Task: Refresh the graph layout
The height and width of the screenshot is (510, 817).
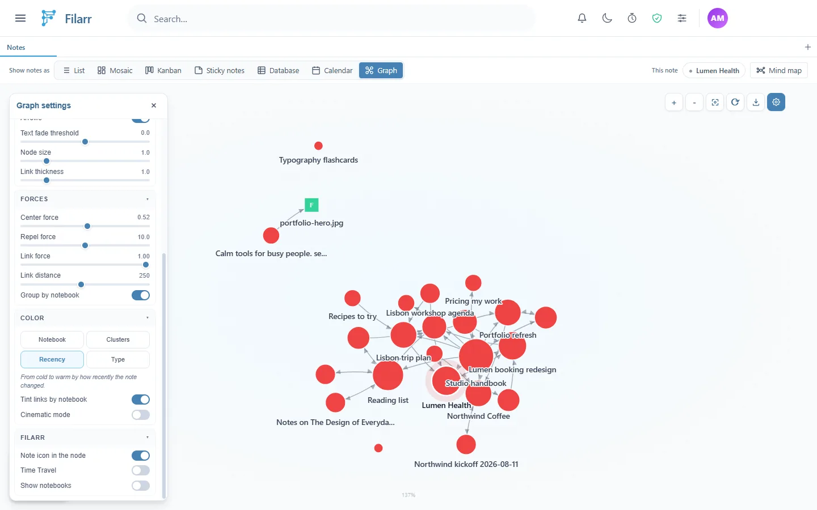Action: coord(735,103)
